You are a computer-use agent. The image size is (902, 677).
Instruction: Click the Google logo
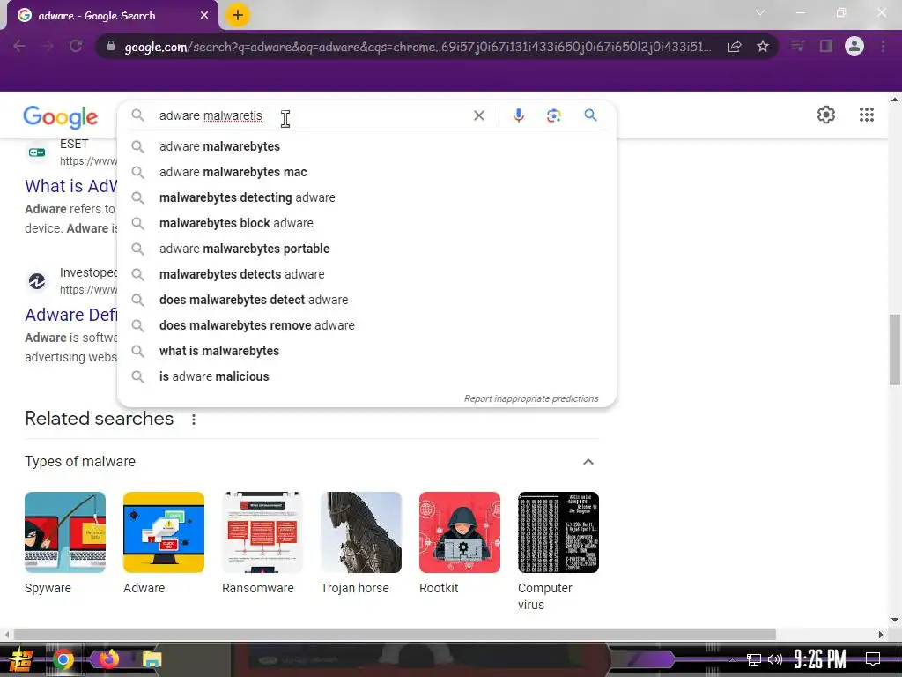tap(61, 117)
